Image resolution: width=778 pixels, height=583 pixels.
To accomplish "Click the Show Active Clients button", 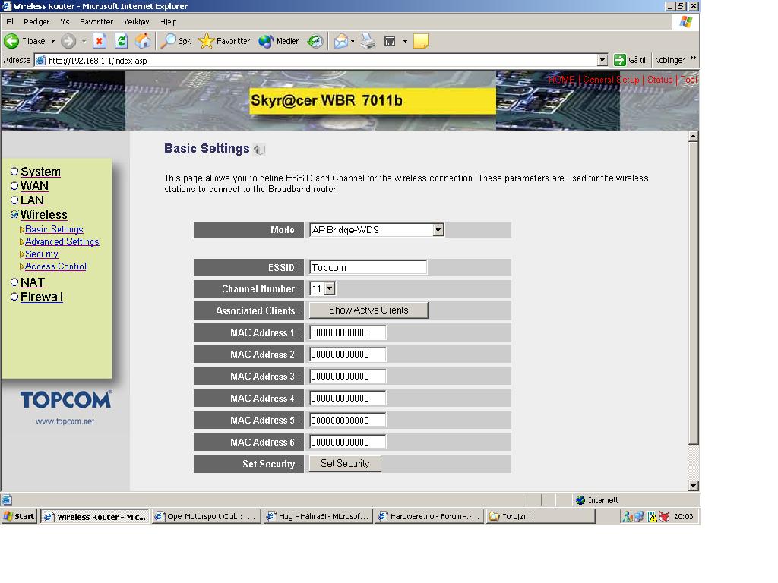I will [x=368, y=310].
